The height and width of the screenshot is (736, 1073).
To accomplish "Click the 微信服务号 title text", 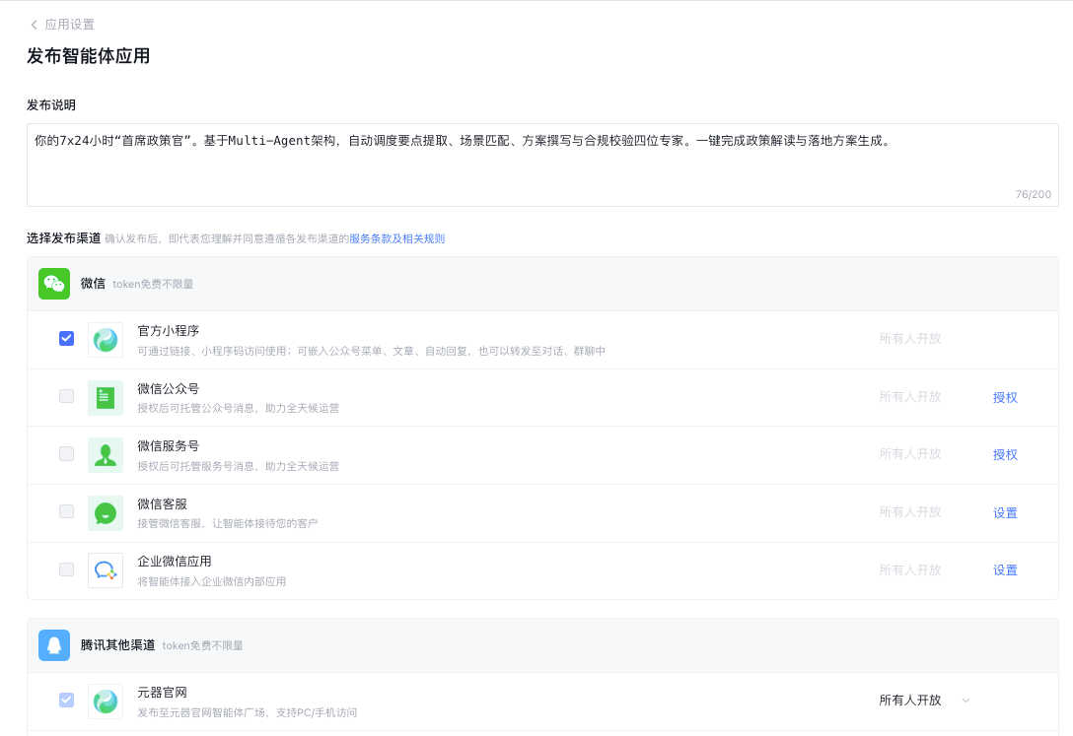I will pos(169,446).
